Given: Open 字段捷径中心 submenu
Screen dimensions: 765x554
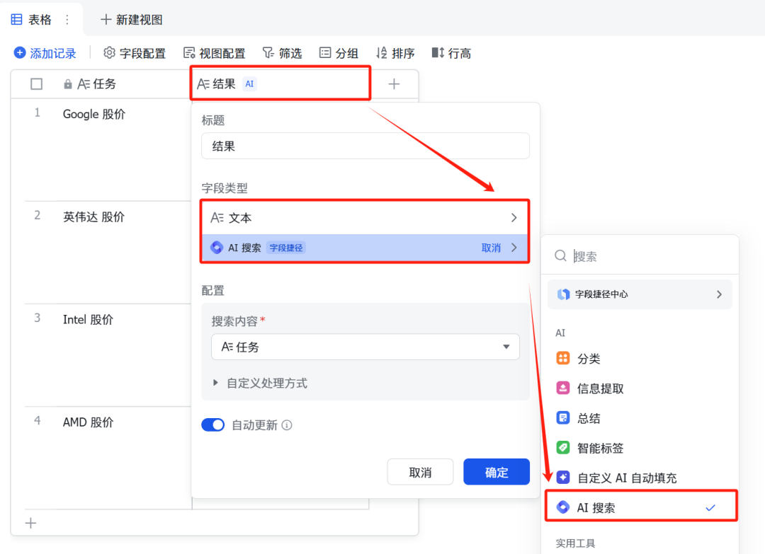Looking at the screenshot, I should click(640, 294).
